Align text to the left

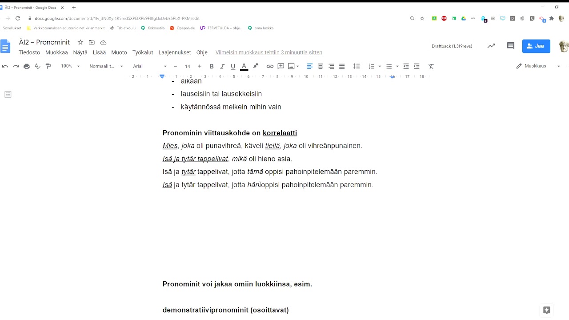click(x=310, y=66)
